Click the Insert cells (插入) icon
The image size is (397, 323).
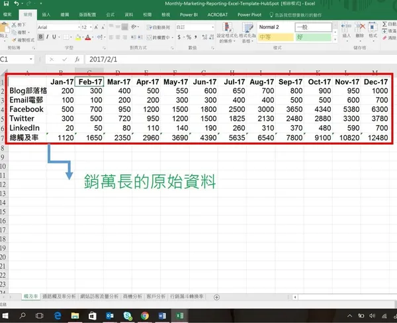pyautogui.click(x=346, y=27)
